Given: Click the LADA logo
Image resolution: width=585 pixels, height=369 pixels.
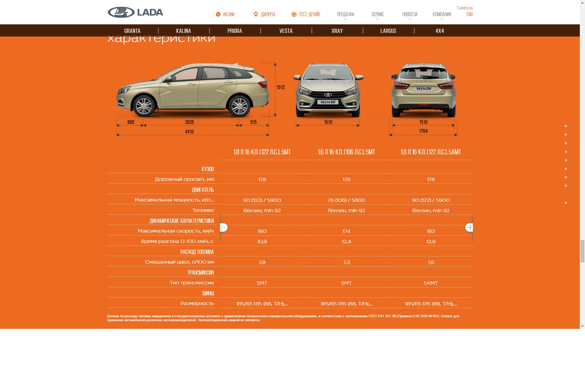Looking at the screenshot, I should coord(135,12).
